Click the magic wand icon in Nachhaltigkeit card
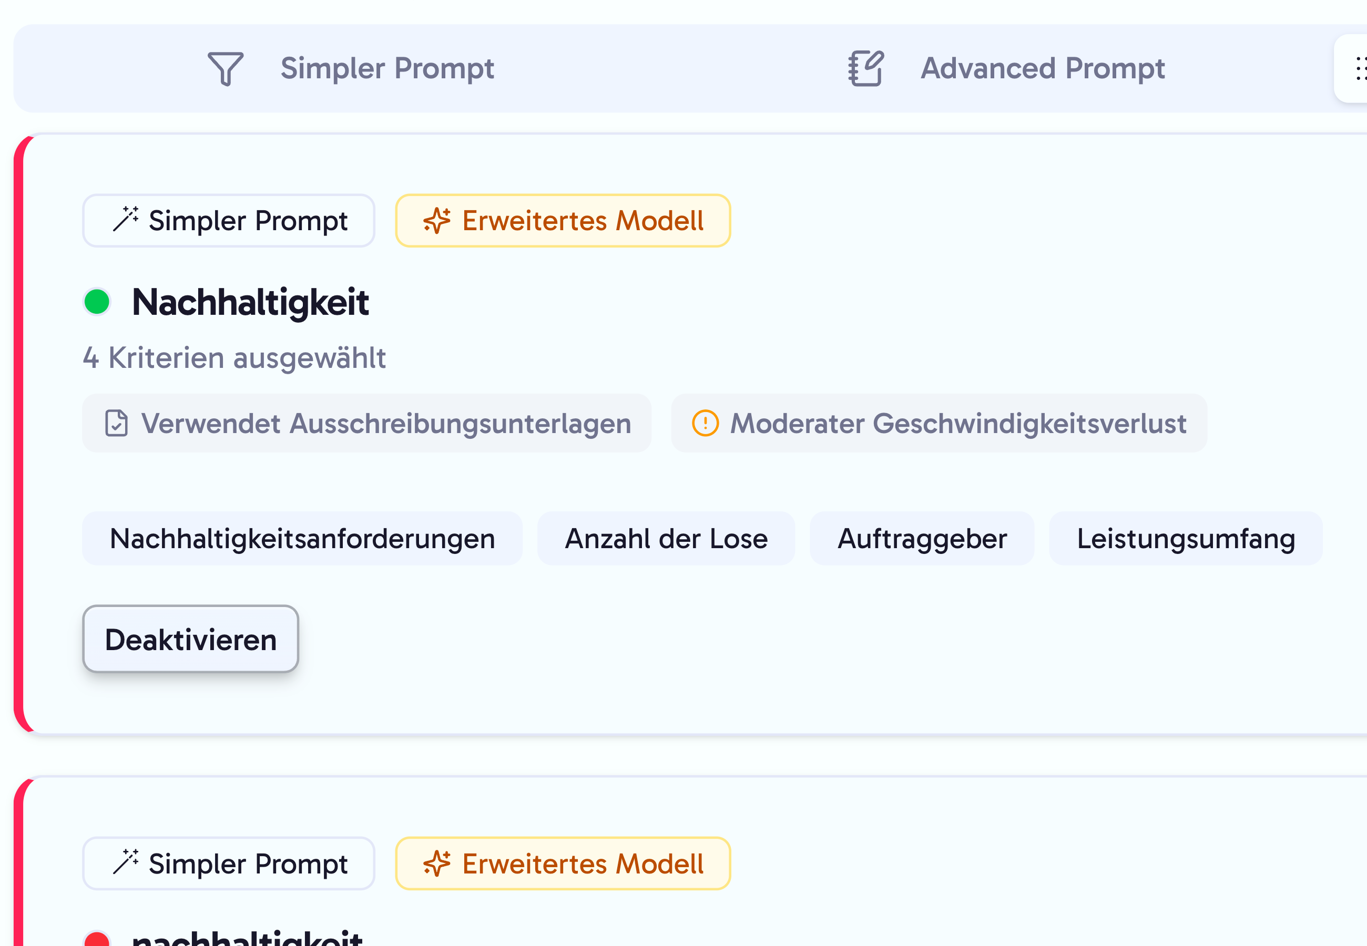The image size is (1367, 946). (126, 219)
